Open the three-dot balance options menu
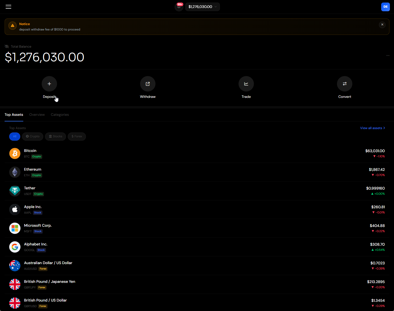The height and width of the screenshot is (311, 394). click(x=388, y=55)
